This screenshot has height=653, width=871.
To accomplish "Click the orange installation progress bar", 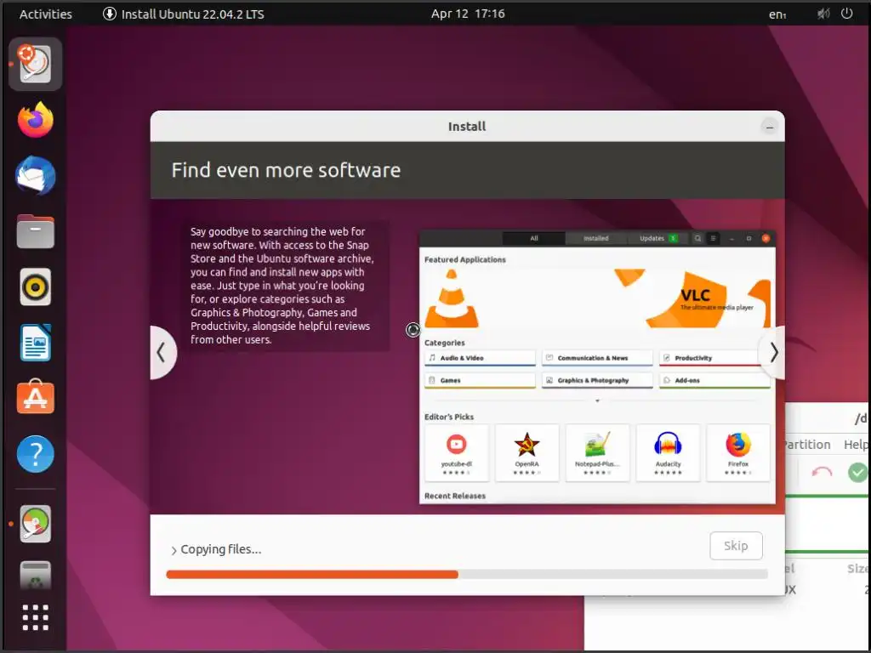I will pyautogui.click(x=467, y=574).
